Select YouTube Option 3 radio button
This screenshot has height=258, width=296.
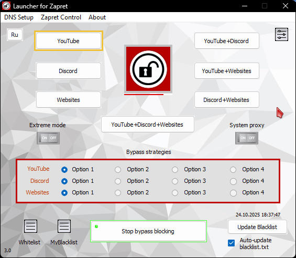pos(175,170)
